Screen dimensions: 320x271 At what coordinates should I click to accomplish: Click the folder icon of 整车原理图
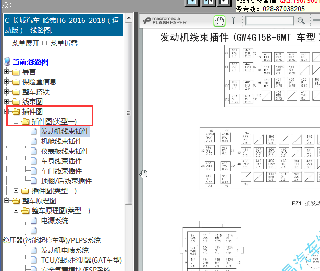16,201
